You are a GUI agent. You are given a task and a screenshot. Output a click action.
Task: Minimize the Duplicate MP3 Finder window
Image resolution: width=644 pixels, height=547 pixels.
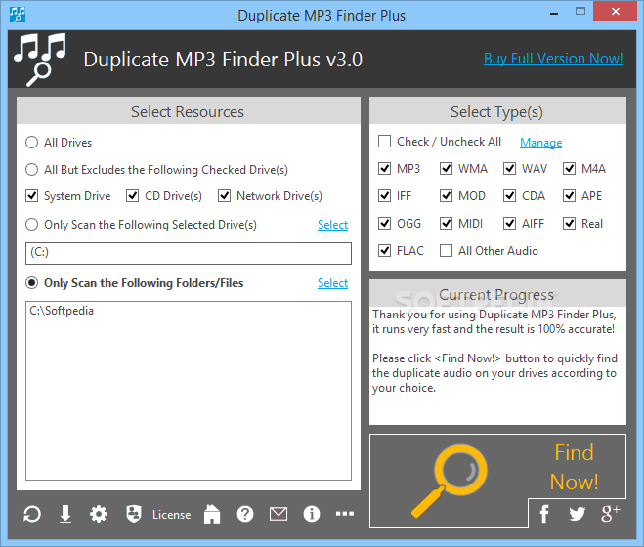pos(554,13)
